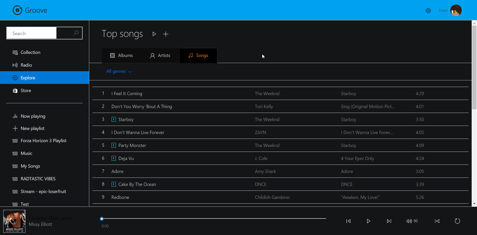Switch to the Artists tab

[x=160, y=55]
